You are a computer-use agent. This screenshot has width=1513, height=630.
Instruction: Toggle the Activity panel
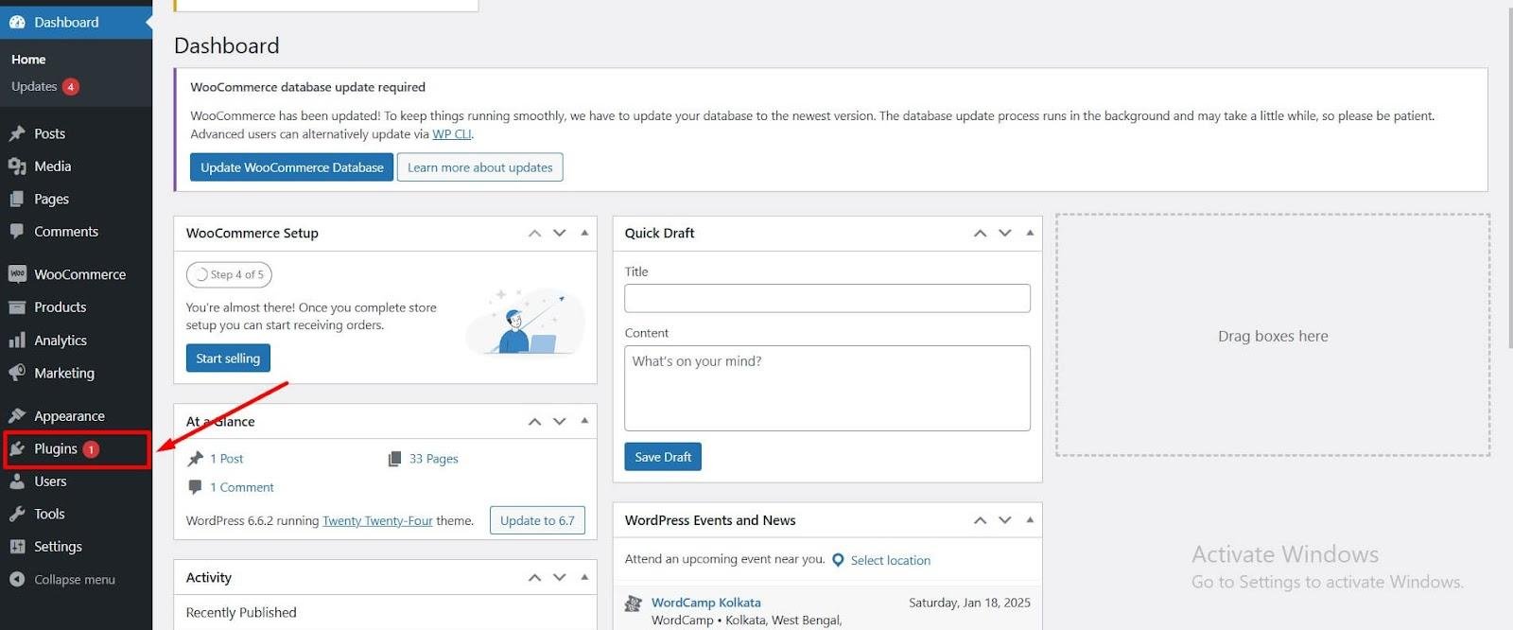click(x=584, y=577)
